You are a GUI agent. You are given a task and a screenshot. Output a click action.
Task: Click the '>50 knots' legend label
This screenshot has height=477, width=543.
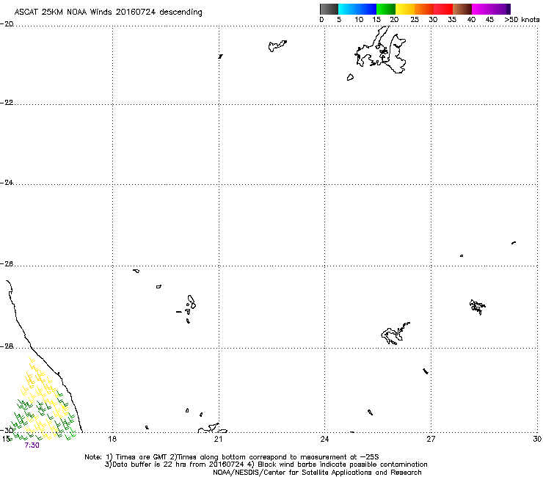click(x=522, y=20)
